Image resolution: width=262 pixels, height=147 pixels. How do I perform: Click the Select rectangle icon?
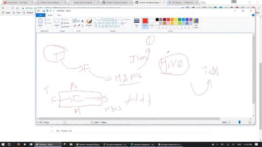[57, 21]
